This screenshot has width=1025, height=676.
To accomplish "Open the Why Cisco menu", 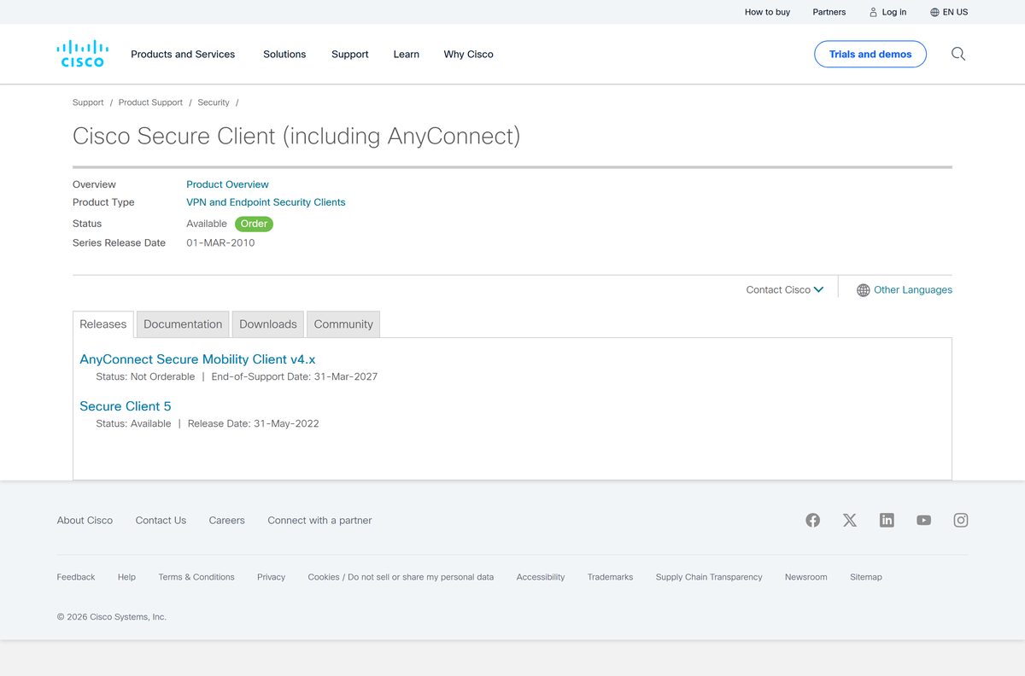I will click(x=469, y=54).
